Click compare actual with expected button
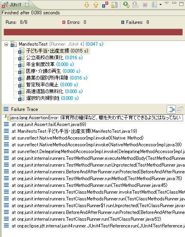 pos(180,109)
